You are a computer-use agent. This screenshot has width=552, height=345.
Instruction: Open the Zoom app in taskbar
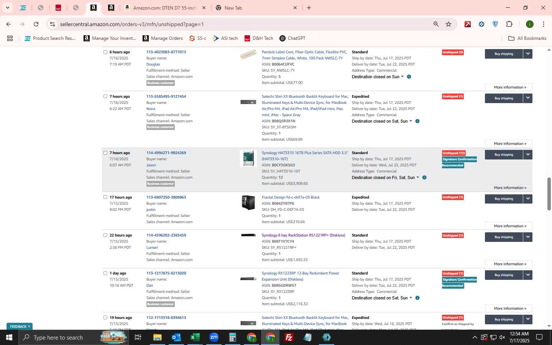[x=214, y=337]
